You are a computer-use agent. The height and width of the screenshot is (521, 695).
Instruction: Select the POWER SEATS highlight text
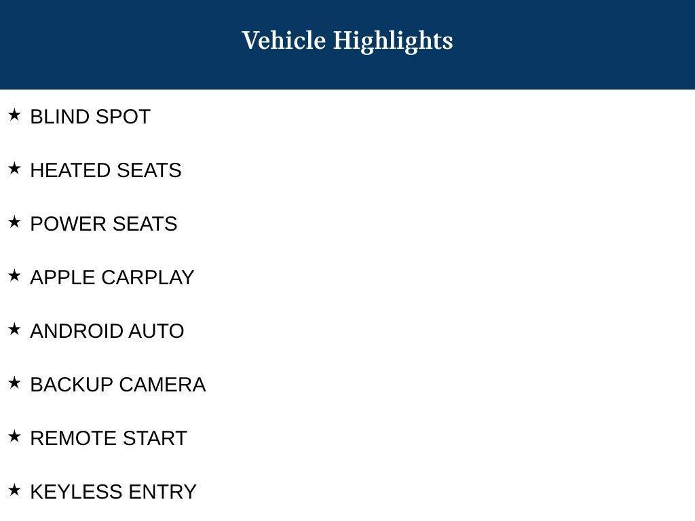104,224
